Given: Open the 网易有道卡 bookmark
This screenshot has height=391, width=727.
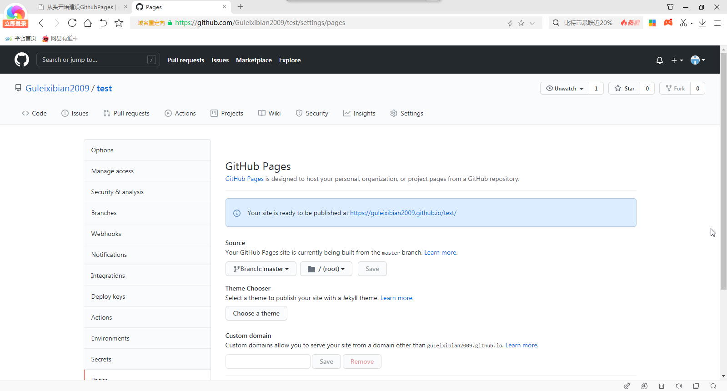Looking at the screenshot, I should pyautogui.click(x=60, y=39).
